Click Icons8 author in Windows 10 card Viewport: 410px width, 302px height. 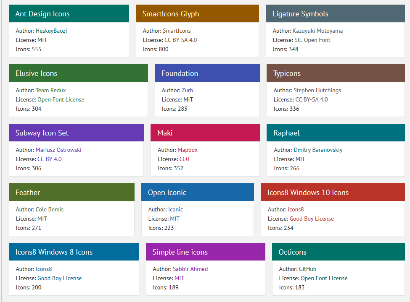[296, 209]
